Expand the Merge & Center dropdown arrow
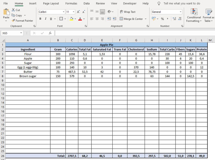 146,19
